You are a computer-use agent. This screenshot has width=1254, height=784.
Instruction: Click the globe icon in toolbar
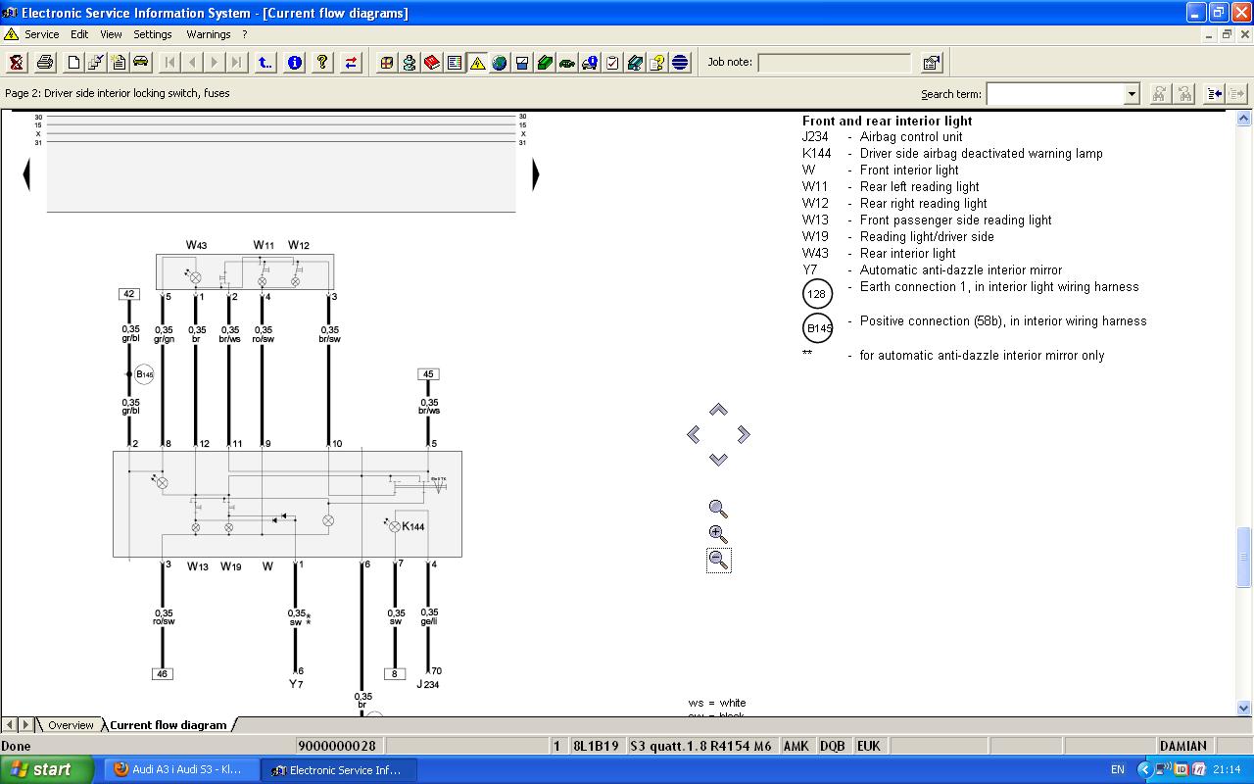click(x=500, y=63)
